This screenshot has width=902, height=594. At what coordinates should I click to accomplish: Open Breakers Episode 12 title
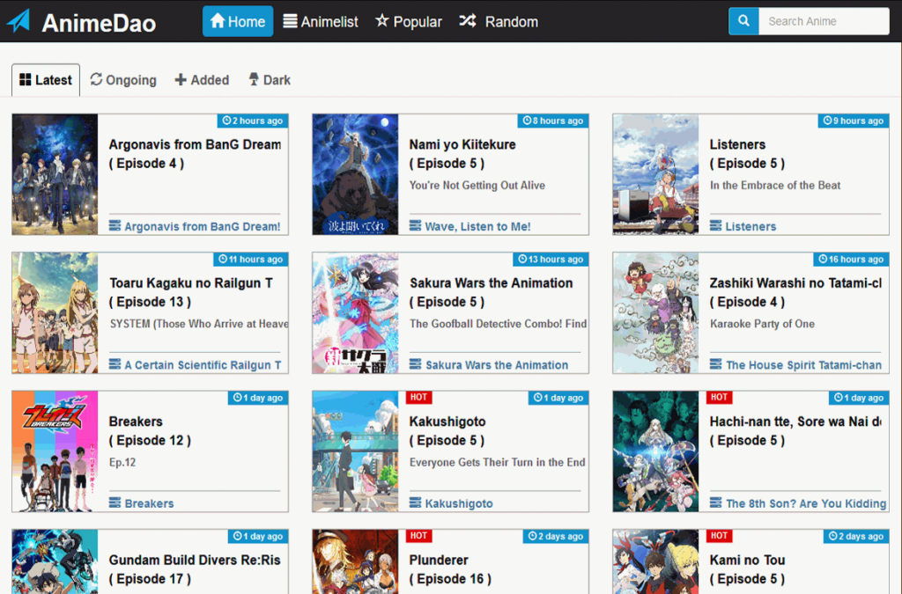pos(150,431)
